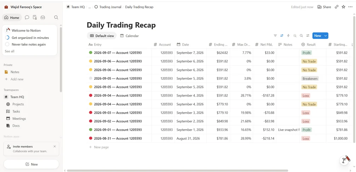
Task: Click the Live snapshot notes cell
Action: click(x=288, y=130)
